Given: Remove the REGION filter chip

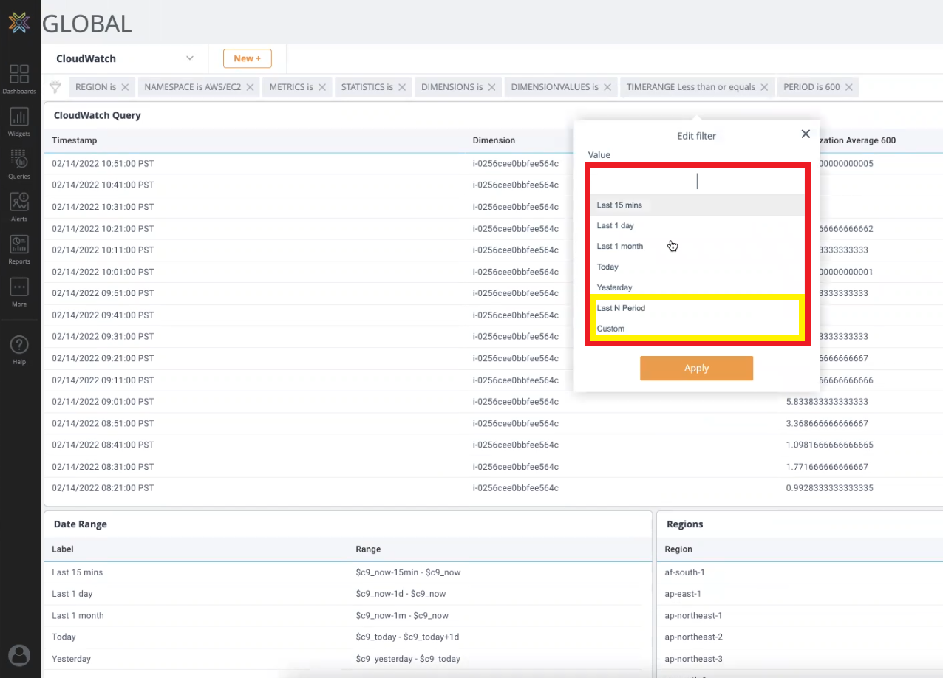Looking at the screenshot, I should pos(125,87).
